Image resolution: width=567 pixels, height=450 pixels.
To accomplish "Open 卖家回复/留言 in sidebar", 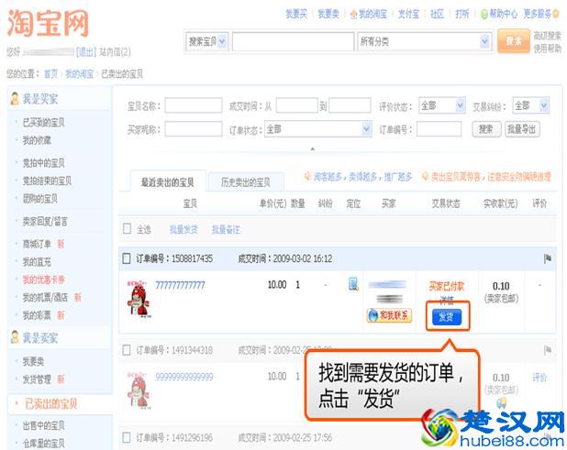I will tap(45, 221).
